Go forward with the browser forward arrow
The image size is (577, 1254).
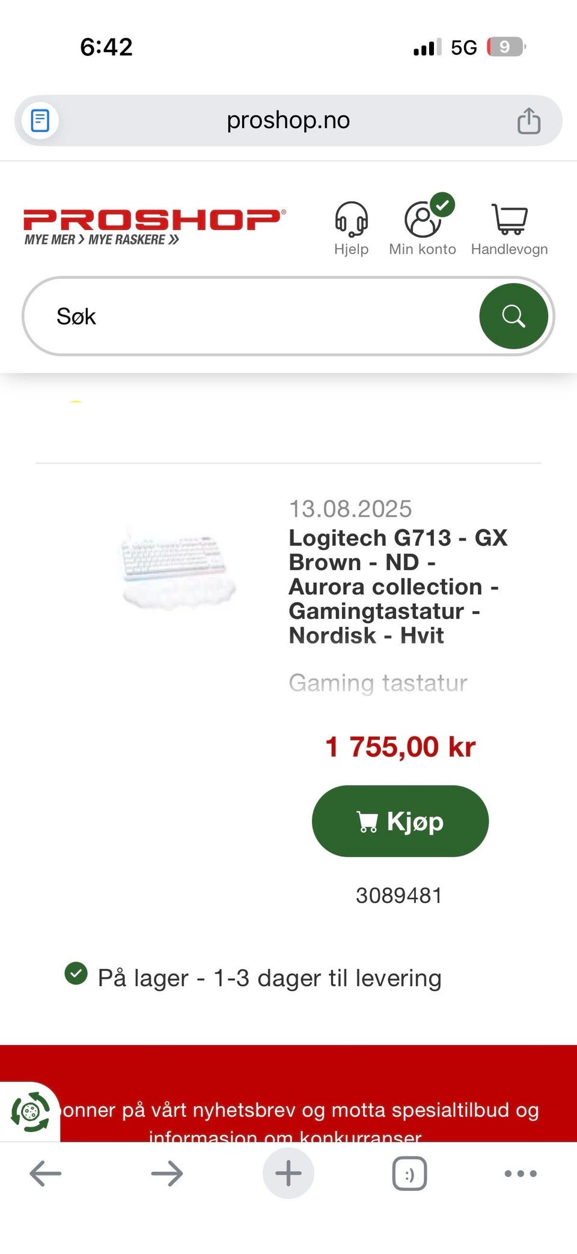[167, 1173]
